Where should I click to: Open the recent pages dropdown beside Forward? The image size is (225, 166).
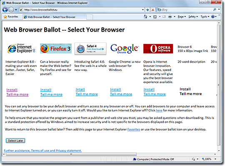(x=16, y=10)
